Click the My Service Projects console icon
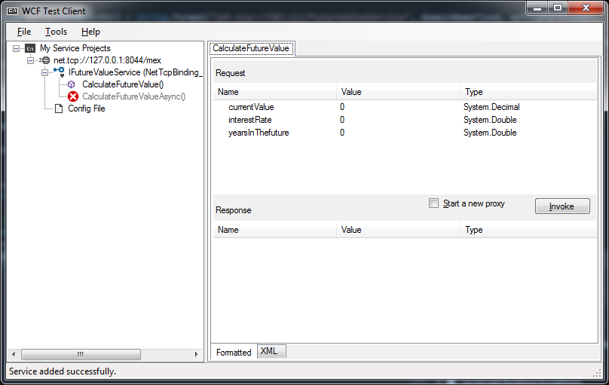Screen dimensions: 609x385 coord(30,48)
